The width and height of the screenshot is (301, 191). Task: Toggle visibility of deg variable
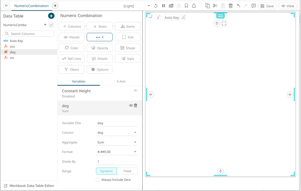pyautogui.click(x=131, y=105)
